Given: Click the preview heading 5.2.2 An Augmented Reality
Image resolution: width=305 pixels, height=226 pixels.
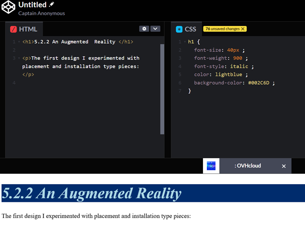Looking at the screenshot, I should (x=92, y=193).
